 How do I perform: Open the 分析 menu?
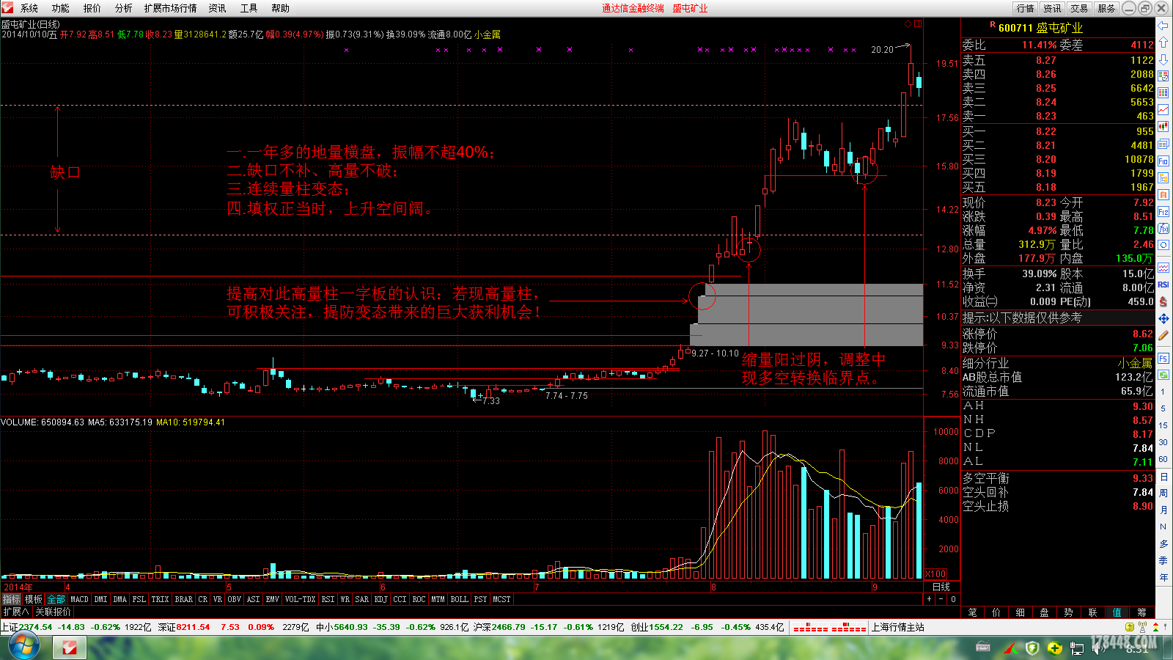pyautogui.click(x=124, y=8)
